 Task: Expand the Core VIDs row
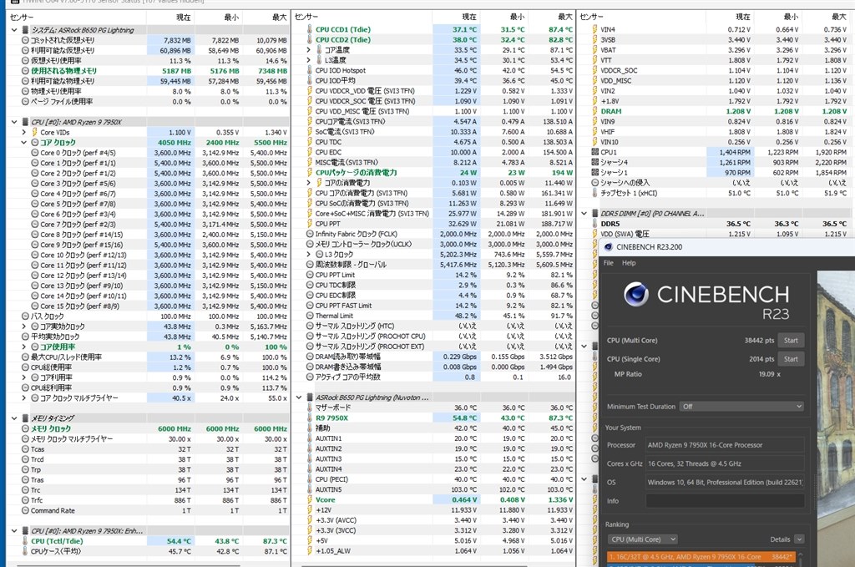tap(24, 132)
